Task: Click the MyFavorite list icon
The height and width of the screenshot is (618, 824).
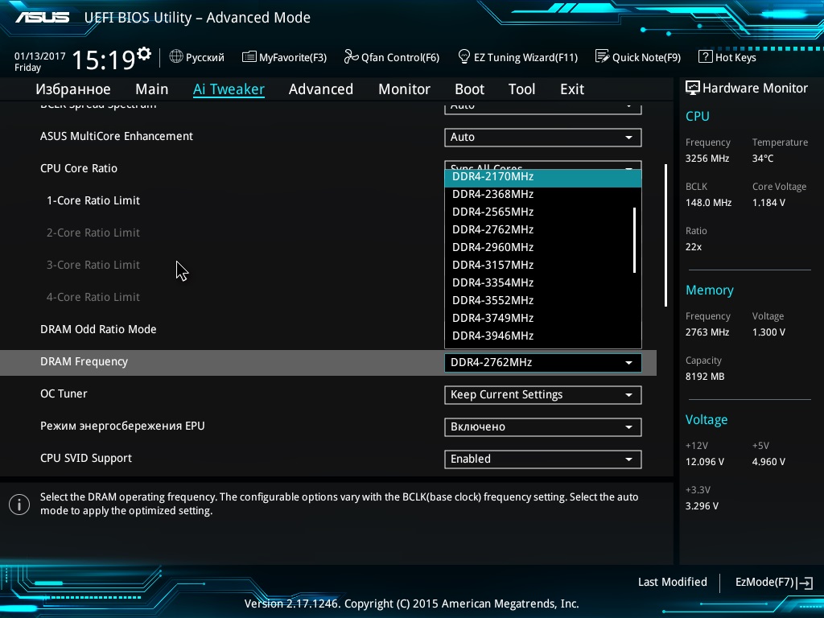Action: tap(249, 57)
